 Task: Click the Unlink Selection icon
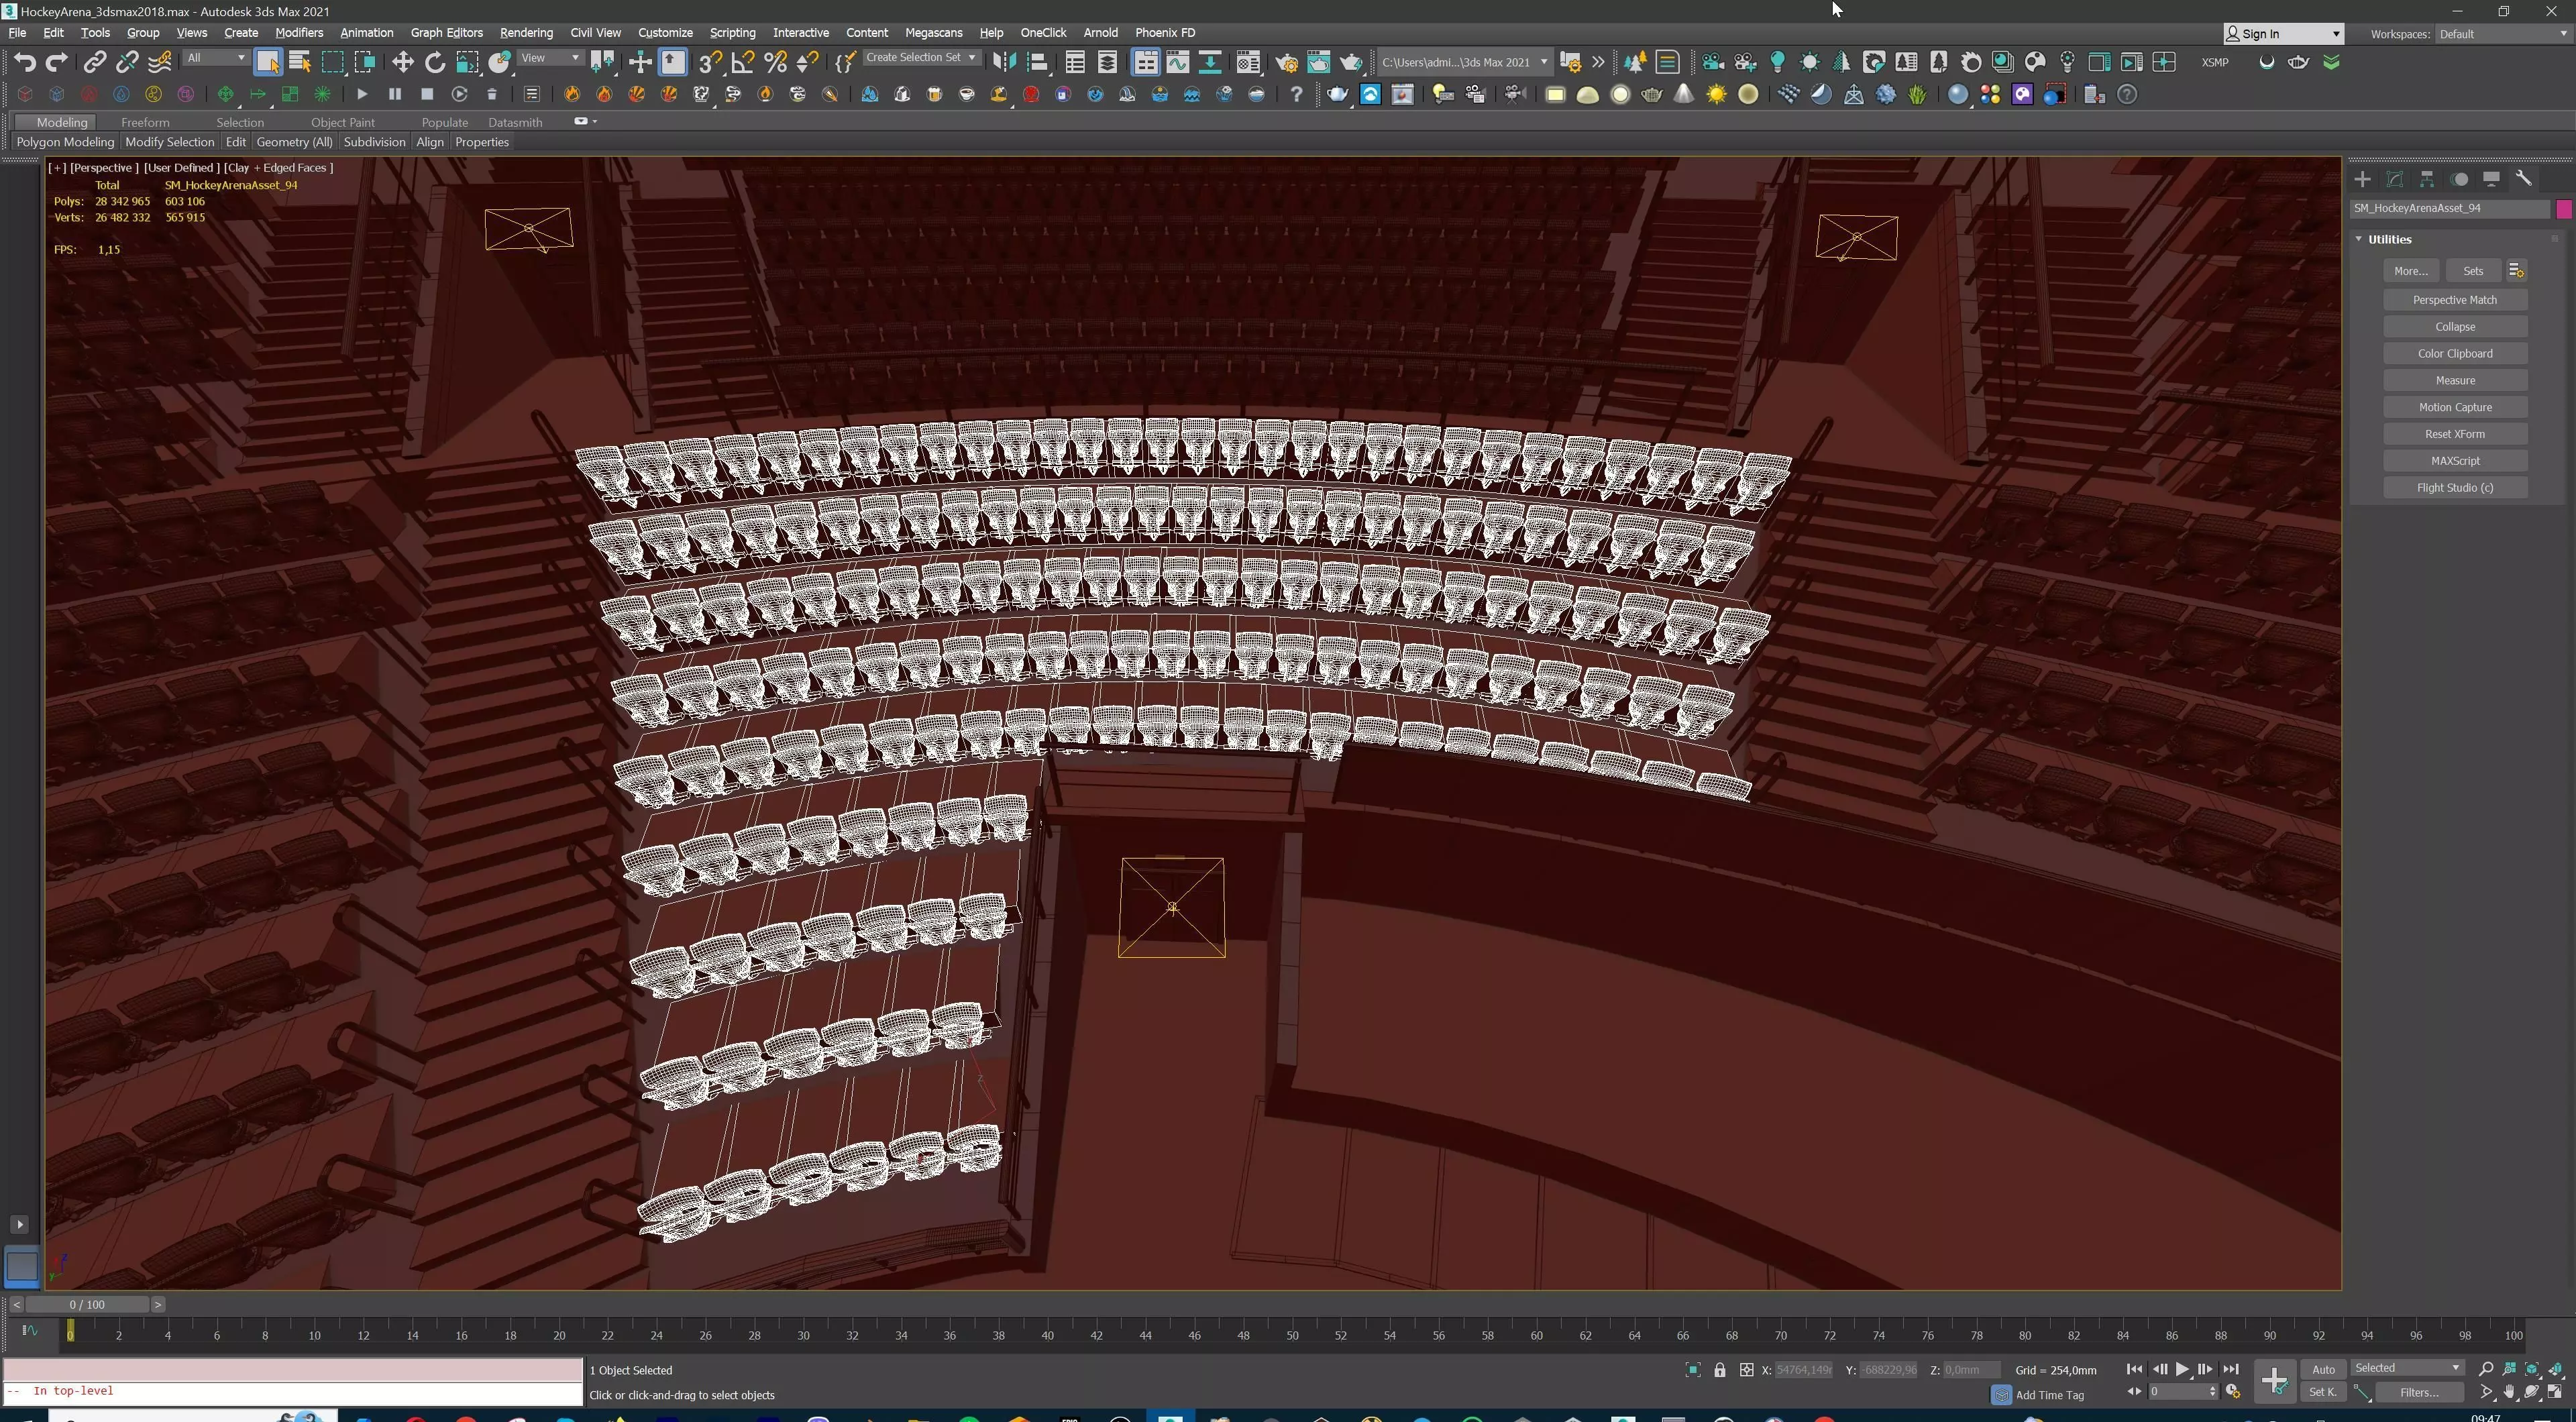point(127,62)
